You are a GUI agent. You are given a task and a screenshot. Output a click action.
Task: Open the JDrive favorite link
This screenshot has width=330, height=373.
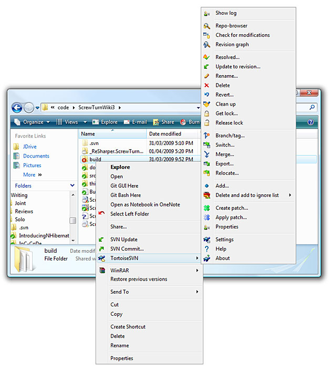(x=30, y=147)
